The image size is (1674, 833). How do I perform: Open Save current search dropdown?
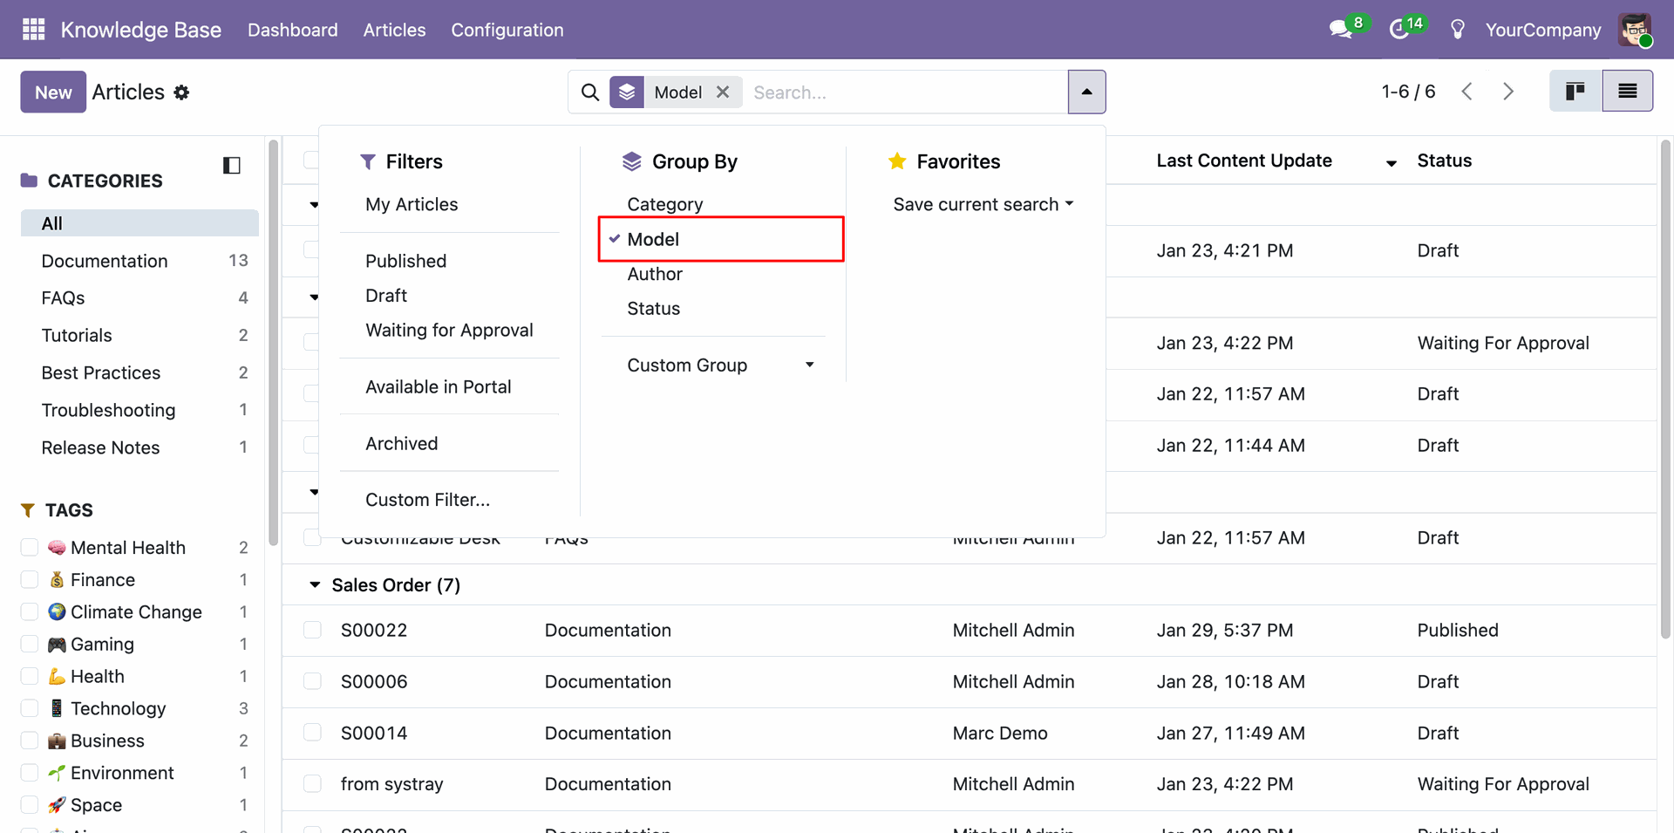coord(983,204)
